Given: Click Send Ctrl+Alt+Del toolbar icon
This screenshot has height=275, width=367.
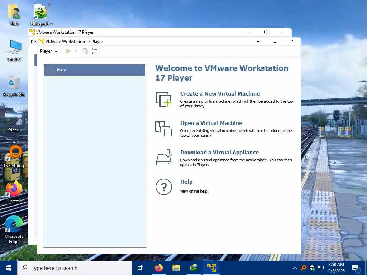Looking at the screenshot, I should pos(85,51).
